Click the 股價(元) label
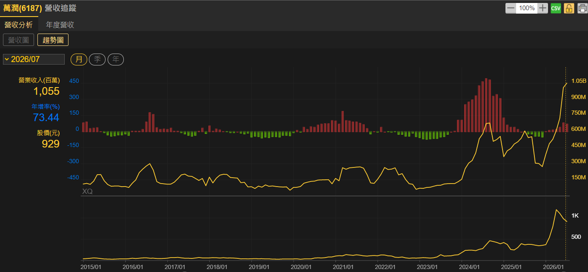 tap(48, 133)
